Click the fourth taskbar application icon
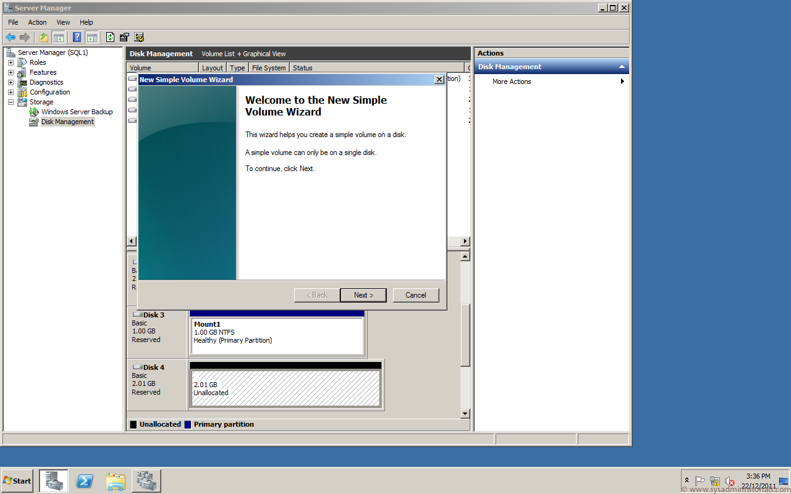The image size is (791, 494). (x=146, y=480)
